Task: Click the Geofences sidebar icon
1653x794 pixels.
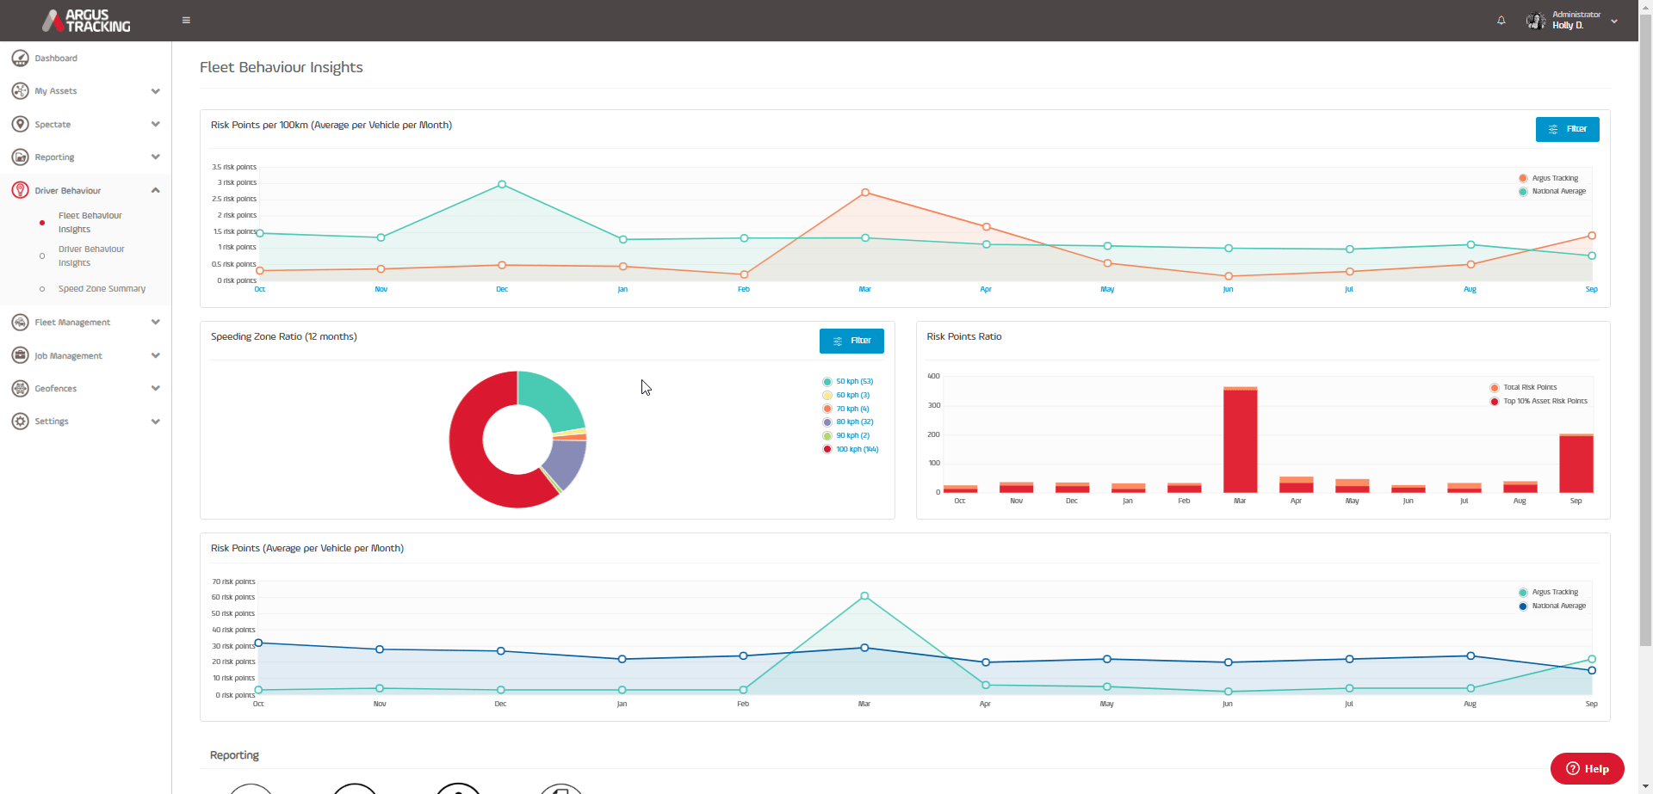Action: coord(20,389)
